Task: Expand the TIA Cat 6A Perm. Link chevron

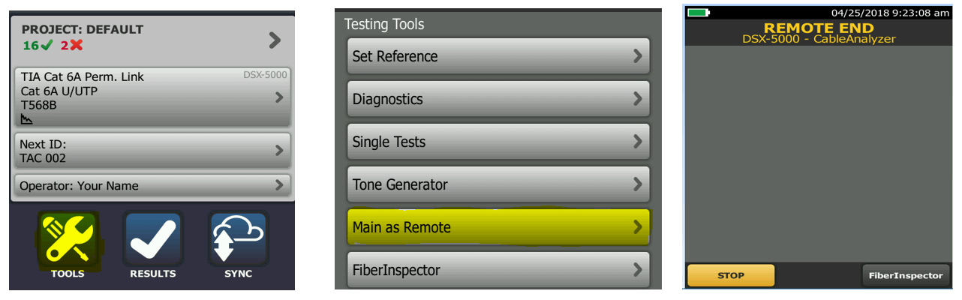Action: pyautogui.click(x=279, y=97)
